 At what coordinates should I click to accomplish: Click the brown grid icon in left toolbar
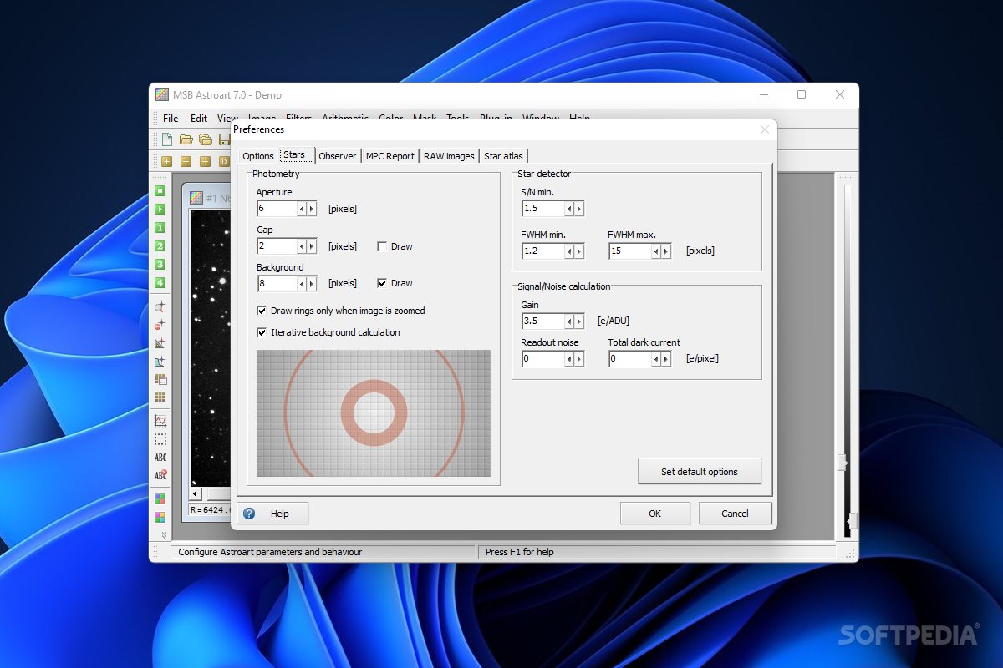(160, 397)
